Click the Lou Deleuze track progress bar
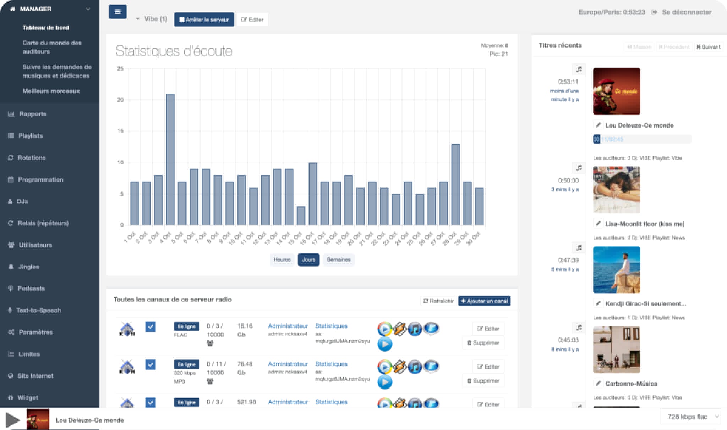 [x=642, y=139]
